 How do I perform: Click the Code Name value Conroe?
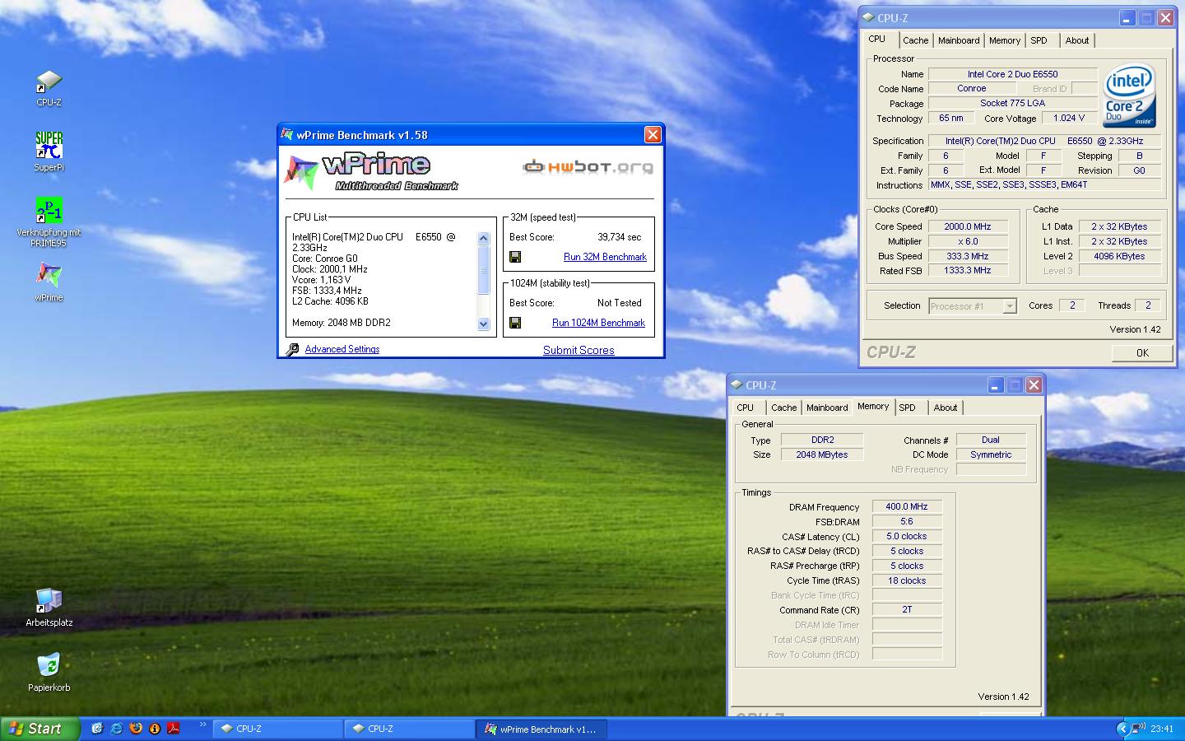972,89
